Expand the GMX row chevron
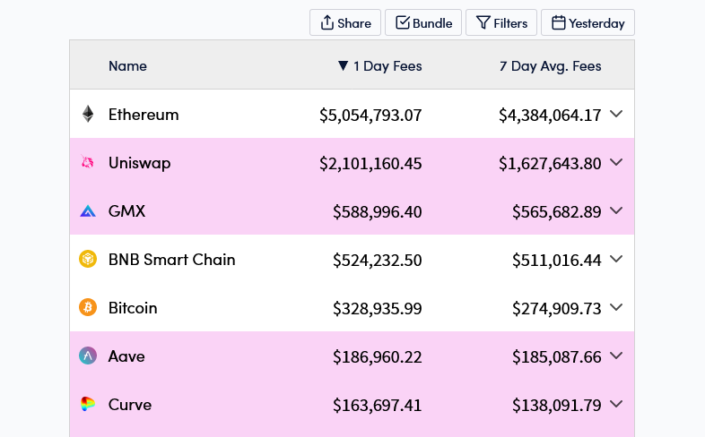The width and height of the screenshot is (705, 437). pos(616,211)
